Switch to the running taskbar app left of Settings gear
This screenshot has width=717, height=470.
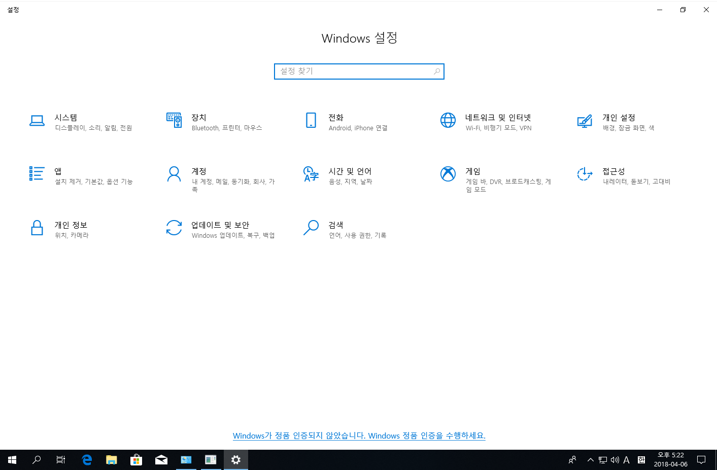pyautogui.click(x=211, y=460)
